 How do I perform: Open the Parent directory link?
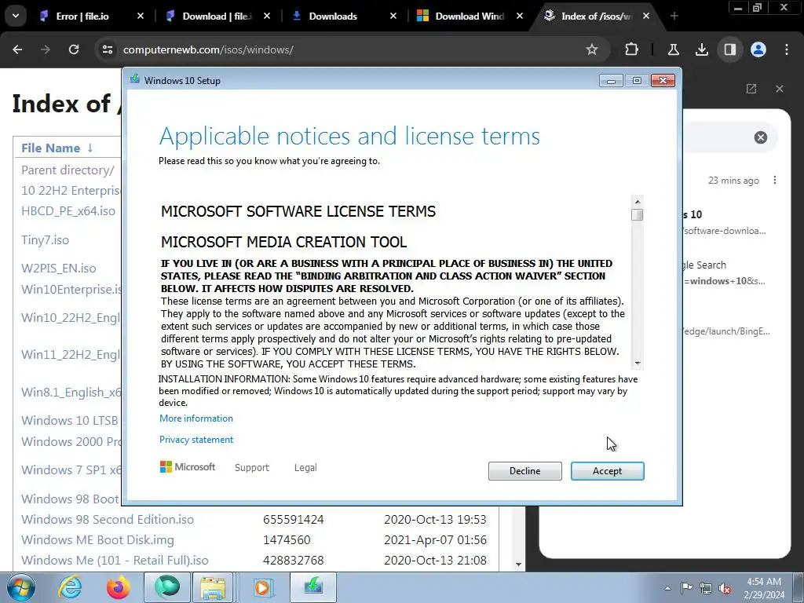68,170
